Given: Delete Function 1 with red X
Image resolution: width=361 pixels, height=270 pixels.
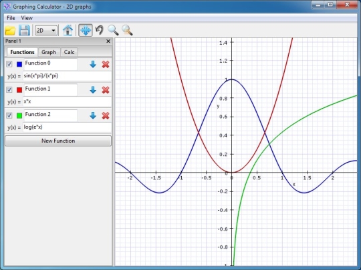Looking at the screenshot, I should (x=106, y=90).
